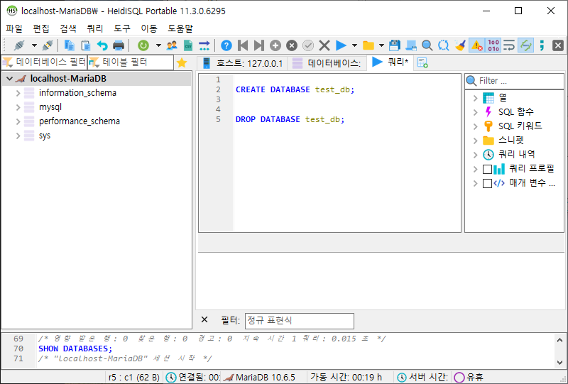
Task: Open the 편집 menu
Action: click(x=41, y=28)
